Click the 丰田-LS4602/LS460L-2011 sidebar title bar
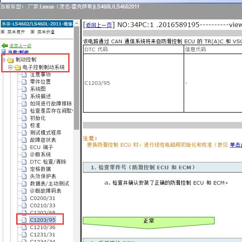 [x=37, y=24]
